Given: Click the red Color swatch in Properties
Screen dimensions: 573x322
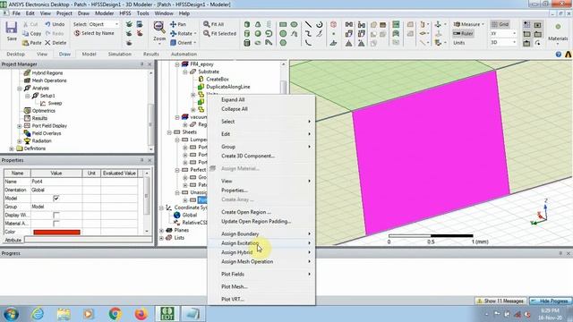Looking at the screenshot, I should [x=56, y=233].
